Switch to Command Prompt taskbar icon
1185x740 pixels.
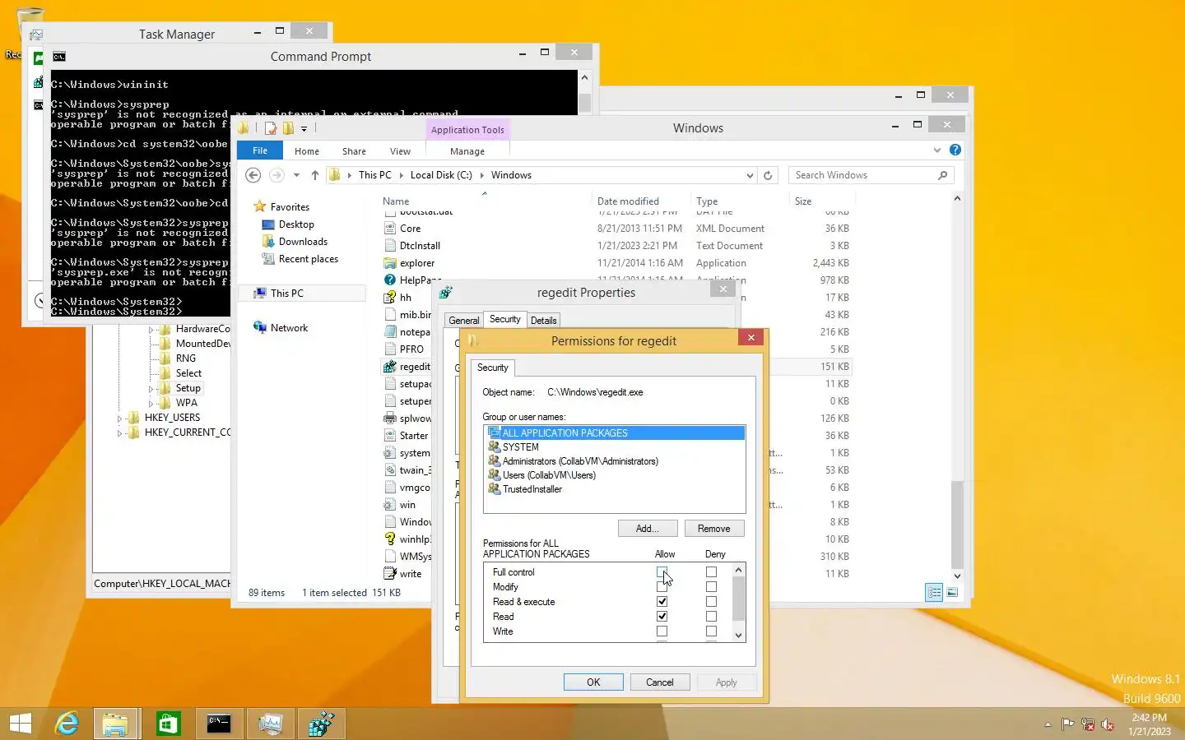pos(219,724)
